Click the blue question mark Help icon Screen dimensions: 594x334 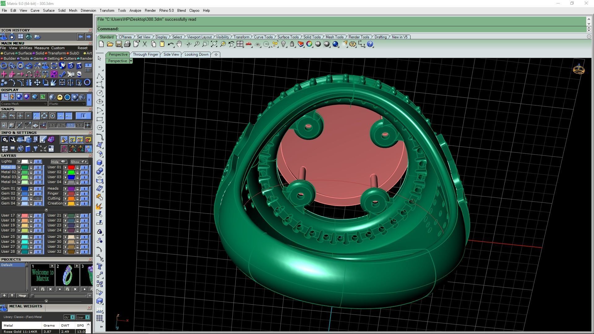coord(370,44)
